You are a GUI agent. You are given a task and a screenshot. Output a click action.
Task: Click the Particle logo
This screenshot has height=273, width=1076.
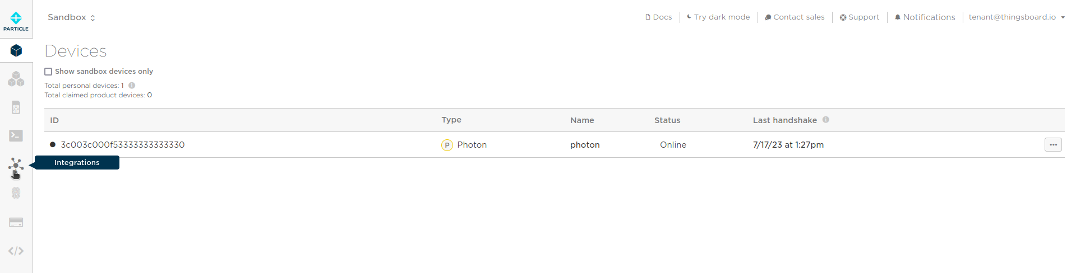16,20
